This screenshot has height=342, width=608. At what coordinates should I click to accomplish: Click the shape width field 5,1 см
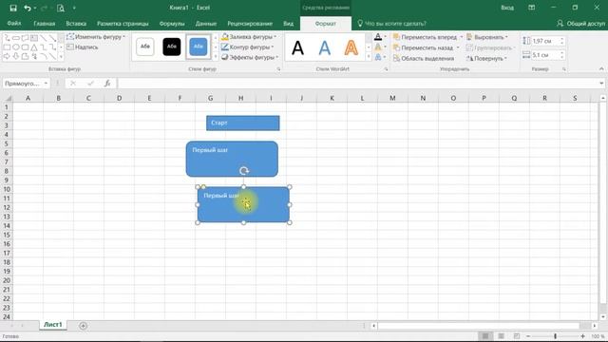(x=546, y=55)
